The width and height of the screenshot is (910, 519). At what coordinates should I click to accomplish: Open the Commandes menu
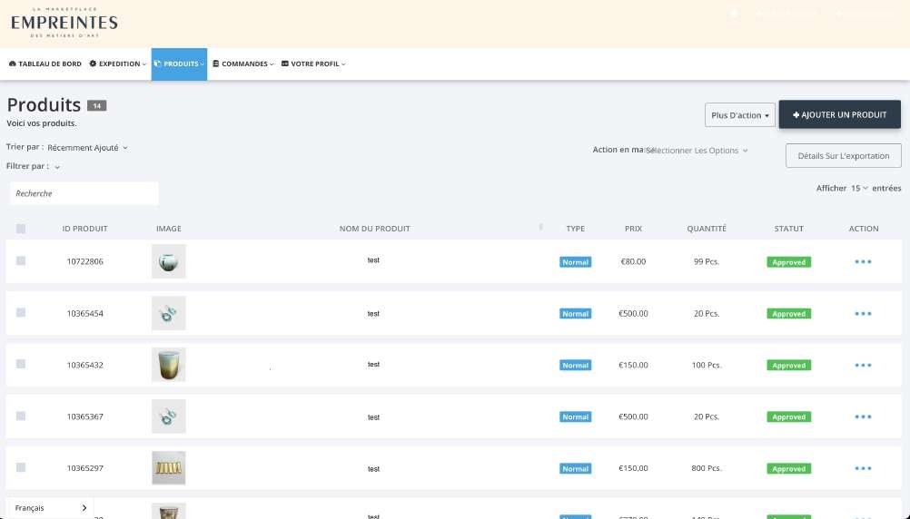(x=243, y=64)
